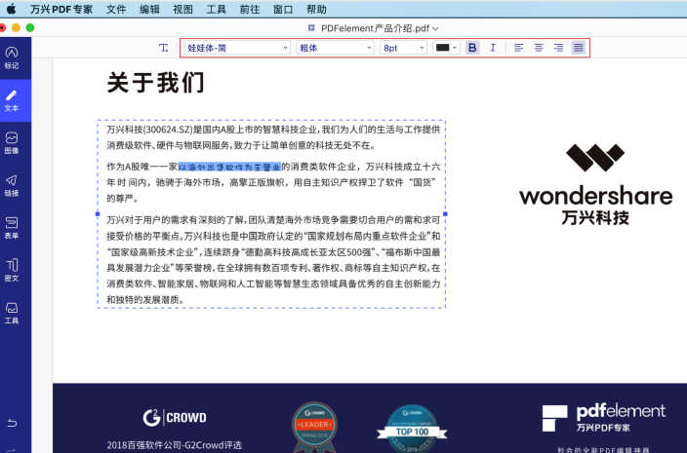This screenshot has width=687, height=453.
Task: Click the G2 CROWD logo
Action: pyautogui.click(x=175, y=417)
